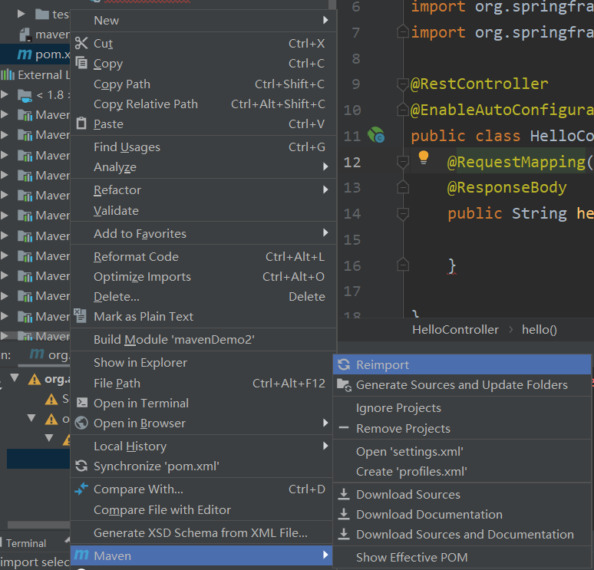This screenshot has width=594, height=570.
Task: Click the Reimport refresh icon
Action: pyautogui.click(x=344, y=365)
